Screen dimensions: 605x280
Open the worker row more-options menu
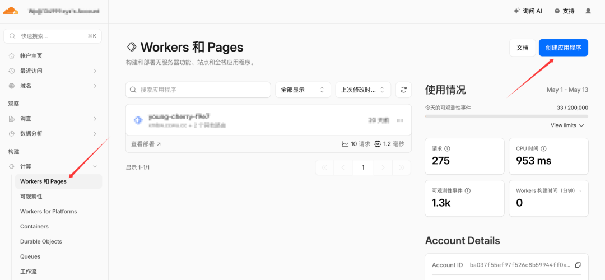coord(400,121)
